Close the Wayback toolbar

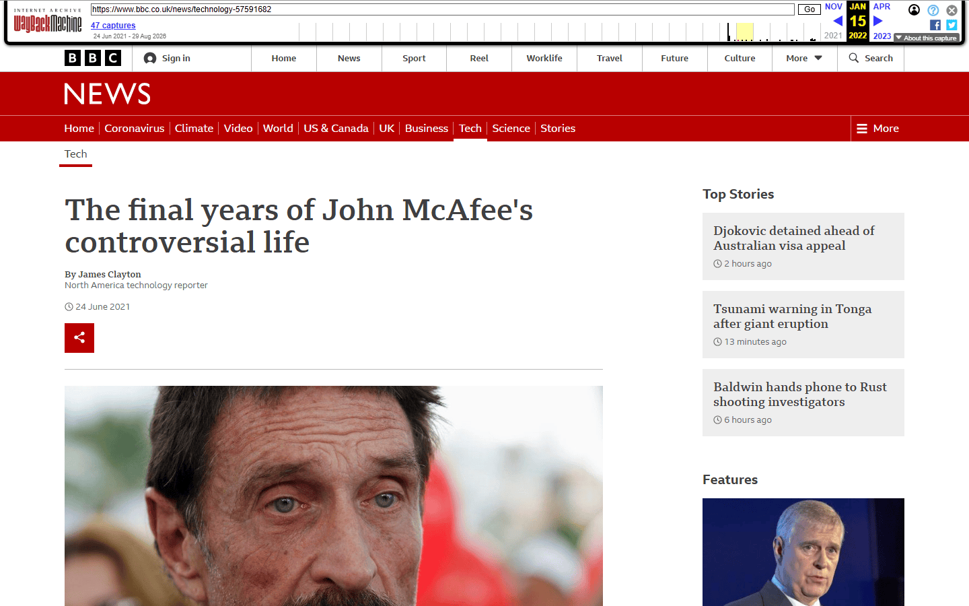click(x=952, y=10)
